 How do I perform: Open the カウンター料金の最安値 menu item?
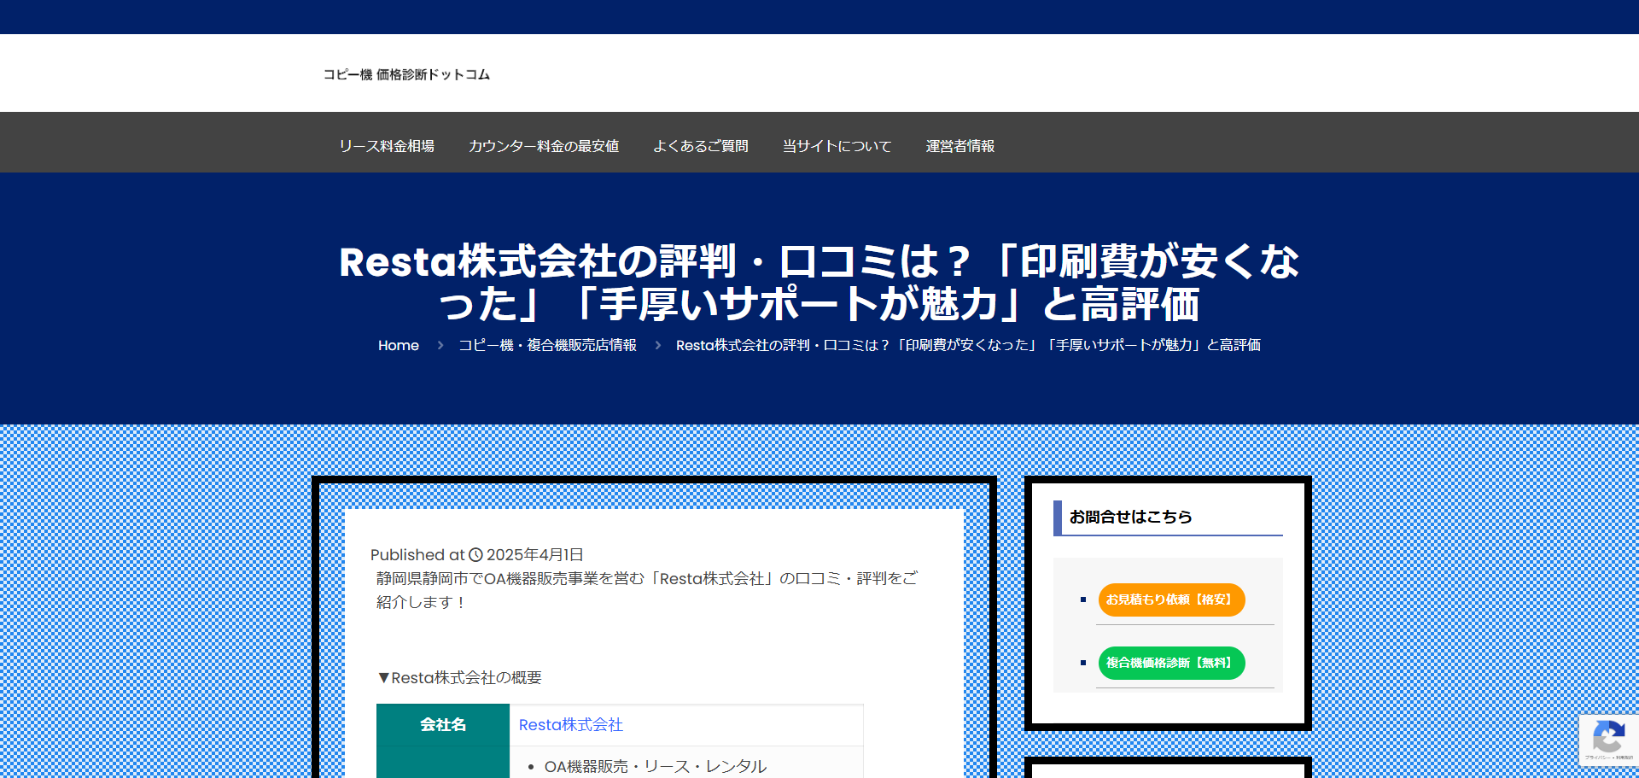(x=543, y=146)
